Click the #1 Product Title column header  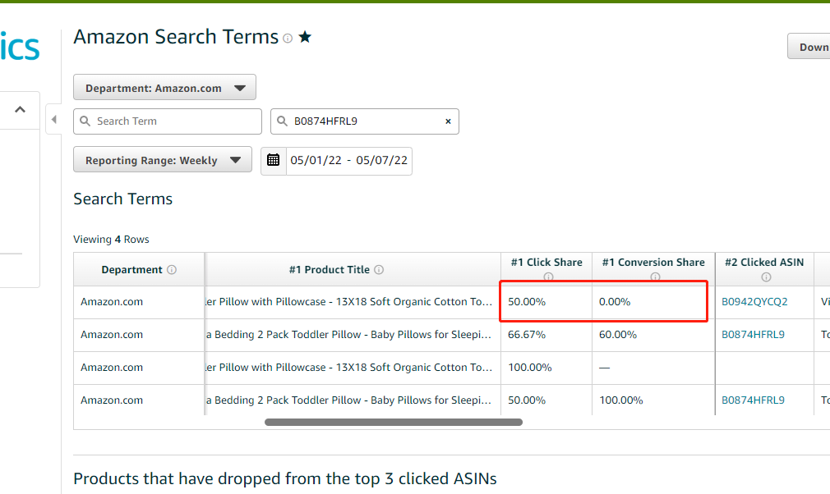tap(353, 269)
